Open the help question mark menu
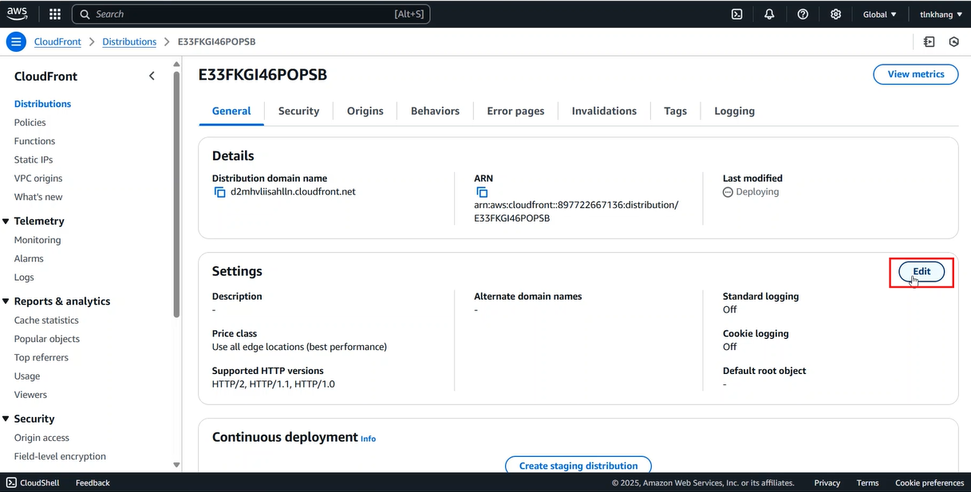This screenshot has height=492, width=971. point(803,14)
